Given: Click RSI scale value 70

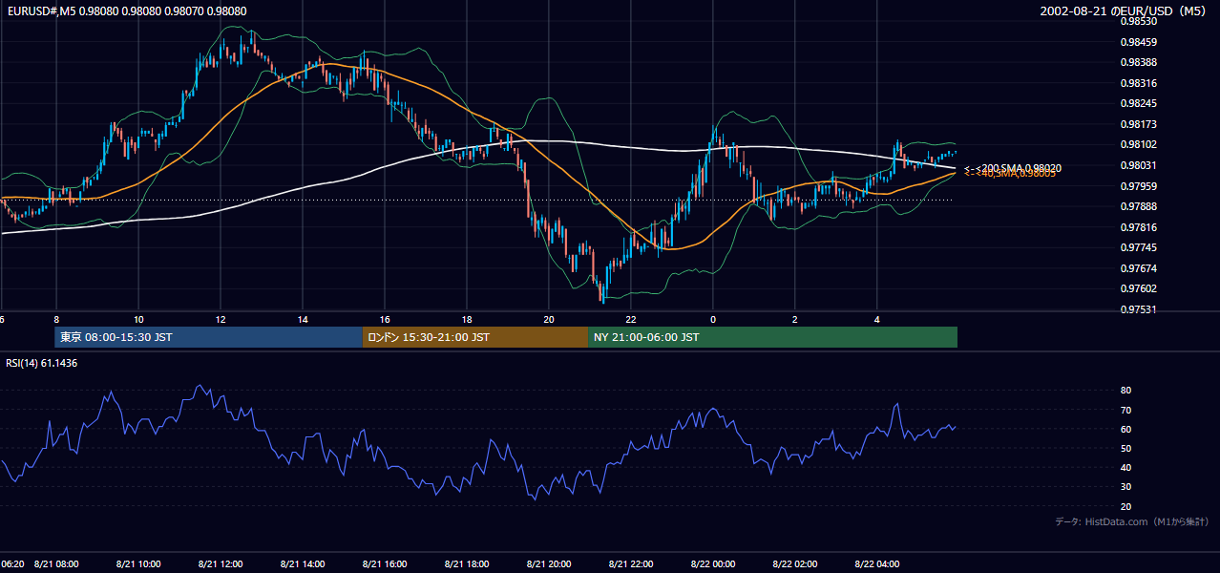Looking at the screenshot, I should (x=1125, y=411).
